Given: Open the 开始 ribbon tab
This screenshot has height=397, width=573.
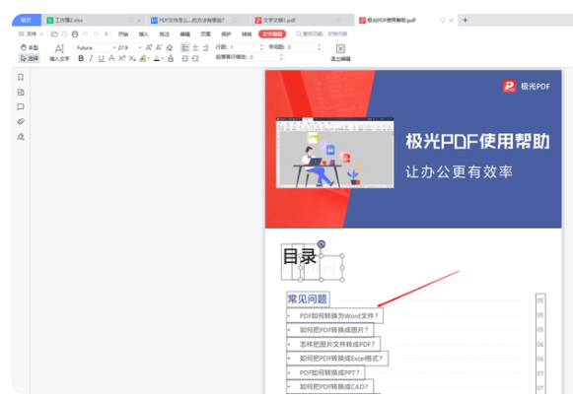Looking at the screenshot, I should tap(123, 33).
